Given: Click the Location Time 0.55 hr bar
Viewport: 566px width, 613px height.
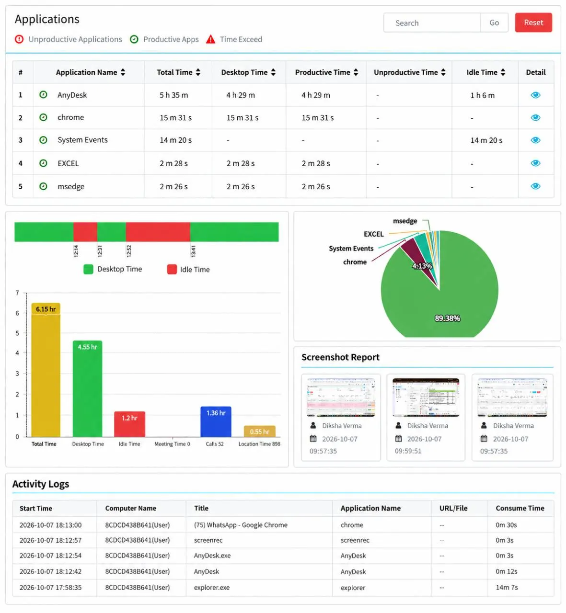Looking at the screenshot, I should (259, 431).
